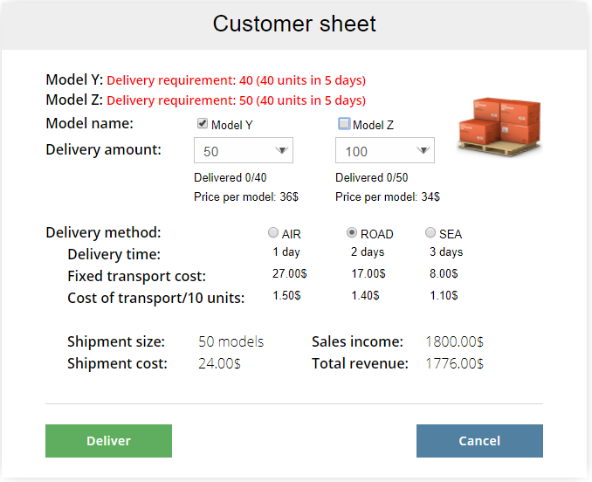Click the Price per model 34$ text

click(x=387, y=197)
